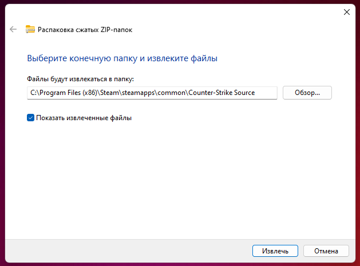This screenshot has width=360, height=266.
Task: Toggle the option via the Показать извлеченные файлы label
Action: tap(84, 118)
